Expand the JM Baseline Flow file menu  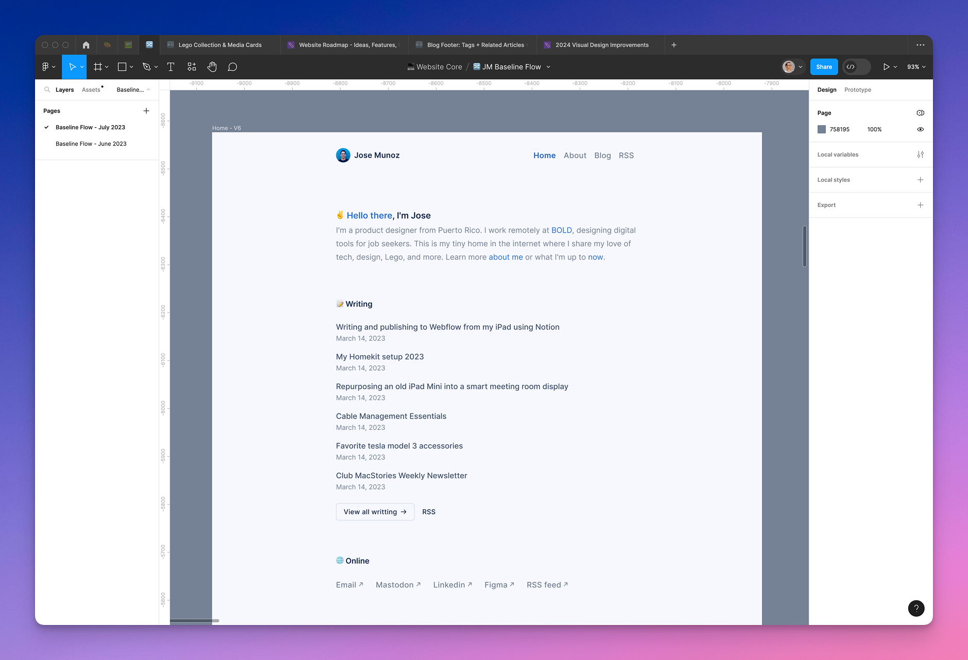point(549,66)
